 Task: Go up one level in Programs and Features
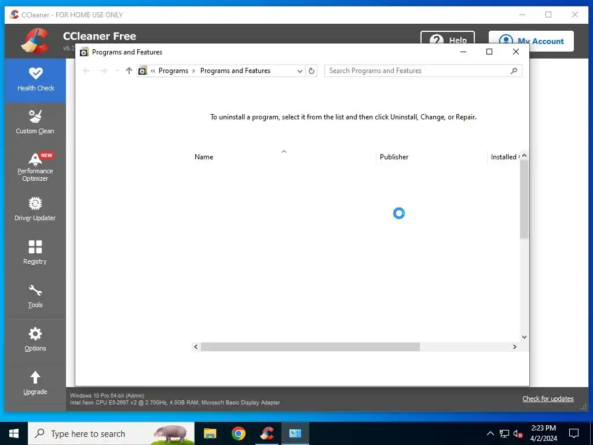pos(129,71)
